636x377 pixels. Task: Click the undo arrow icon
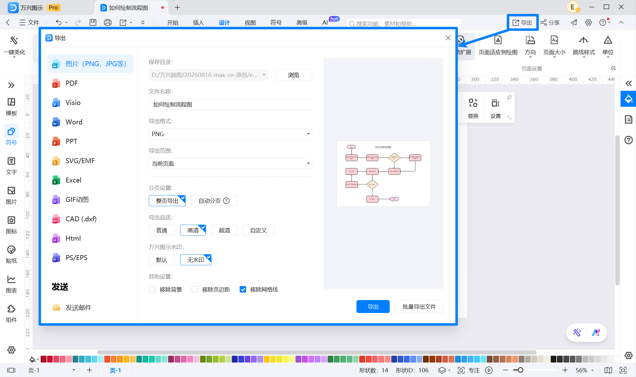pos(58,22)
